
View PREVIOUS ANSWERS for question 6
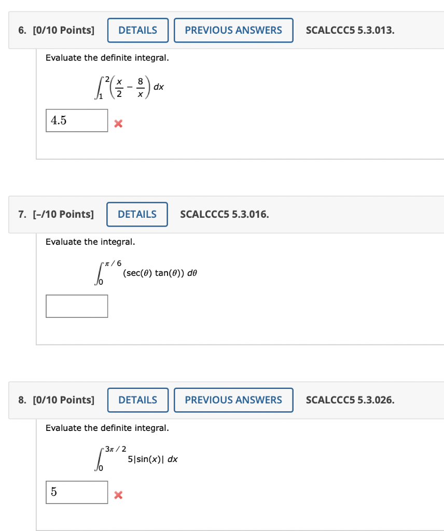(233, 30)
